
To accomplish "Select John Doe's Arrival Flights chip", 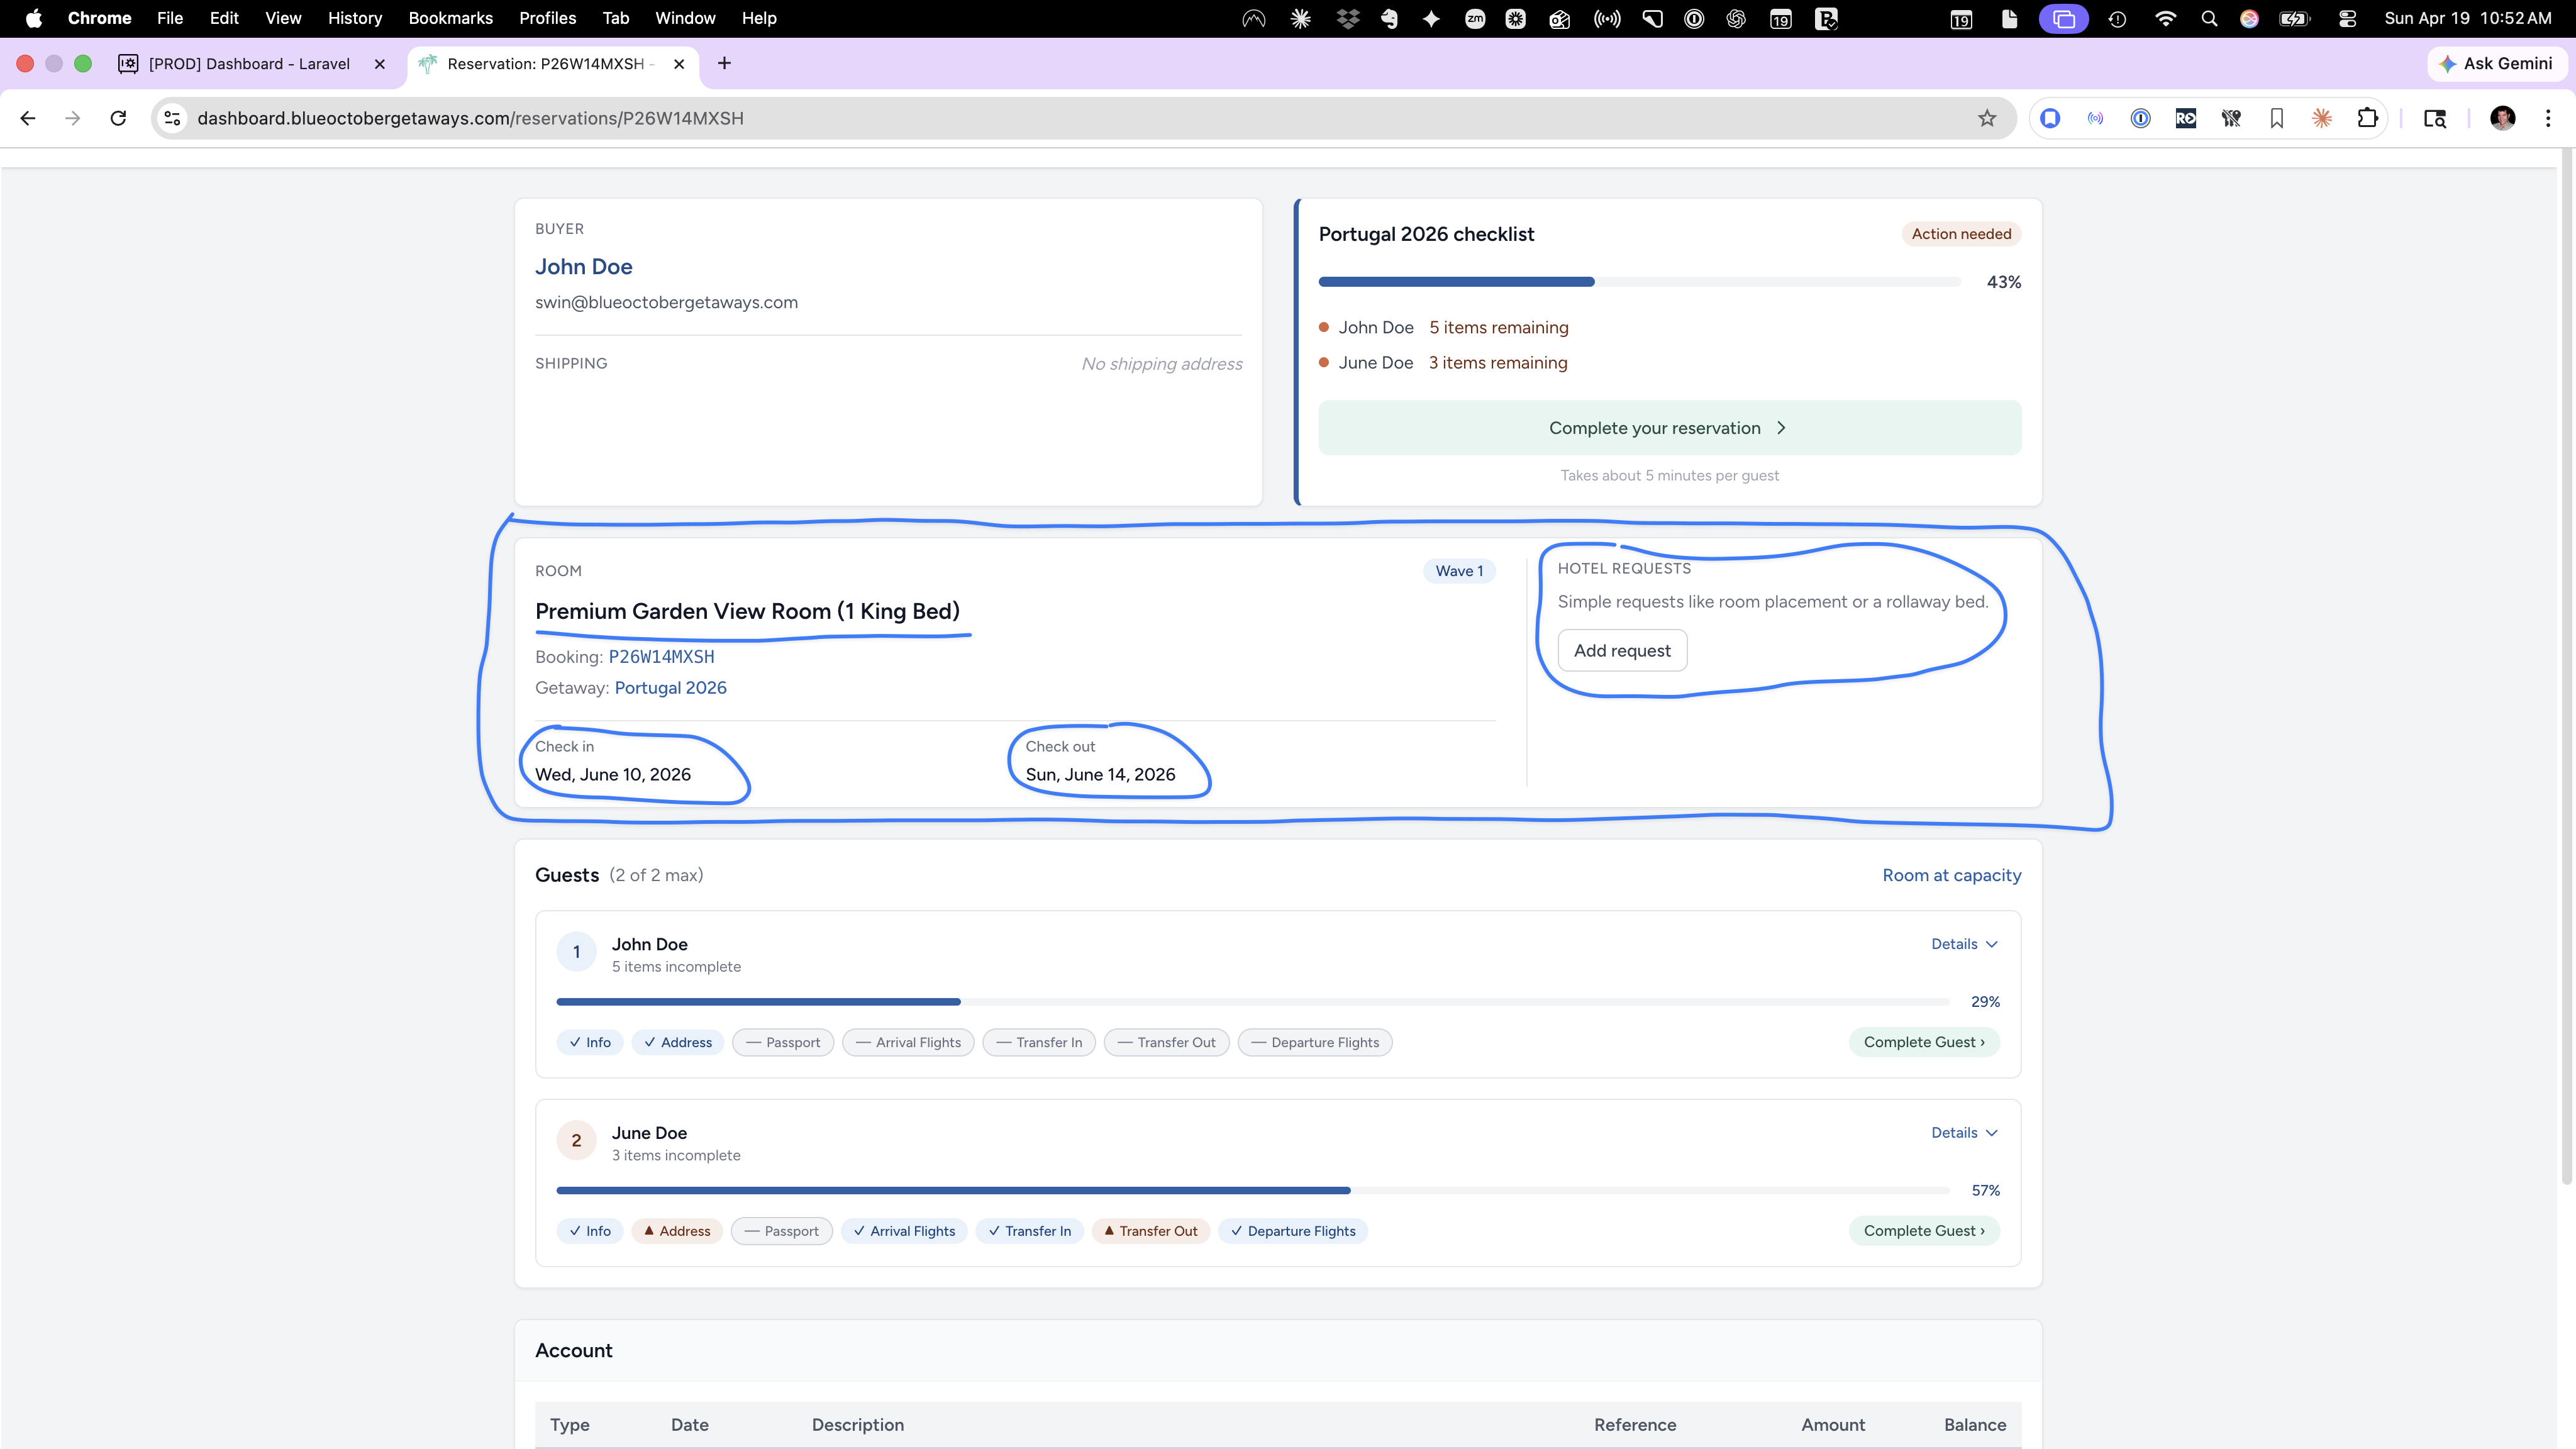I will pos(908,1042).
